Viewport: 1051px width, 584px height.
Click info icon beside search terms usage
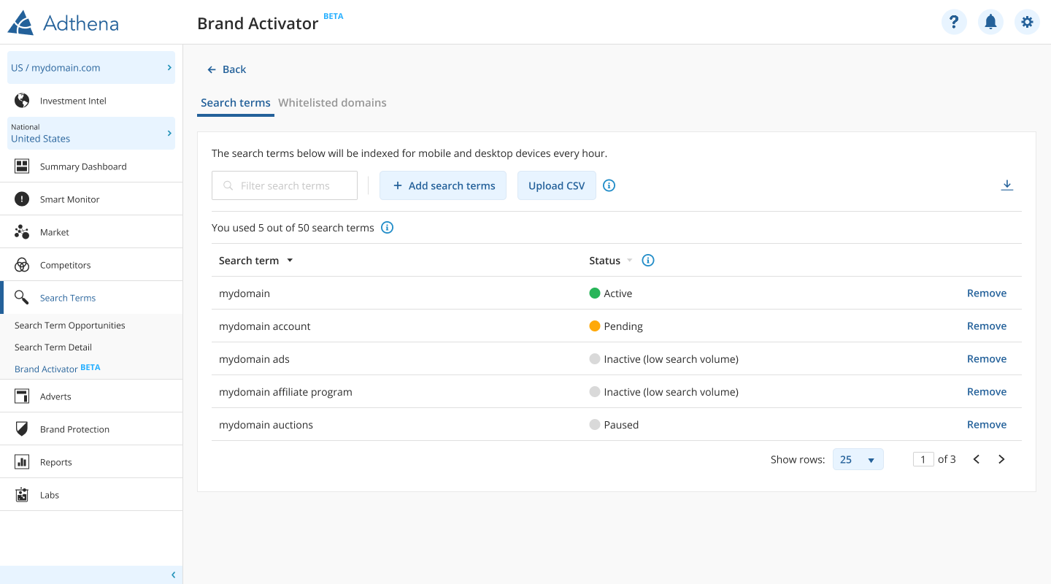pyautogui.click(x=388, y=228)
